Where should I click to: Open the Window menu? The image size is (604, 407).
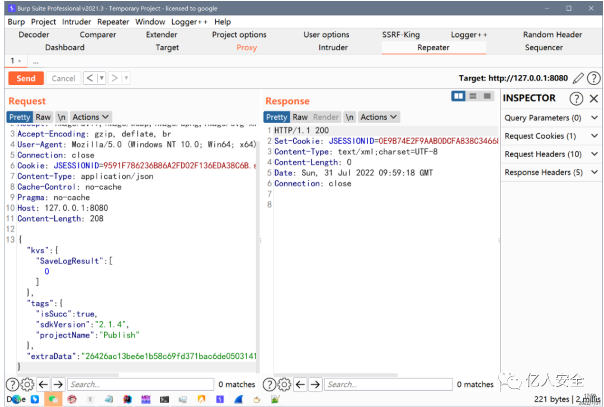pos(150,22)
